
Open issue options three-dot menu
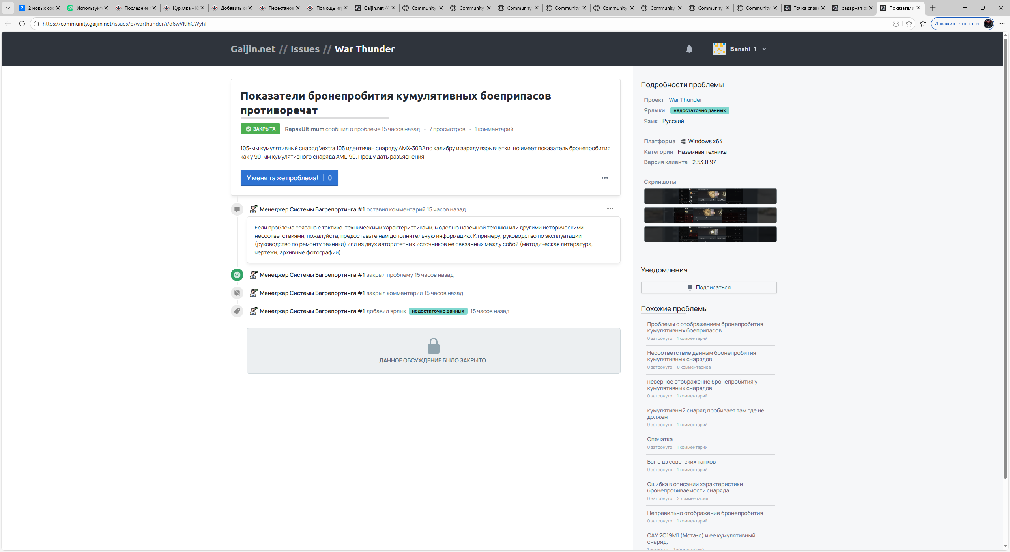(604, 178)
